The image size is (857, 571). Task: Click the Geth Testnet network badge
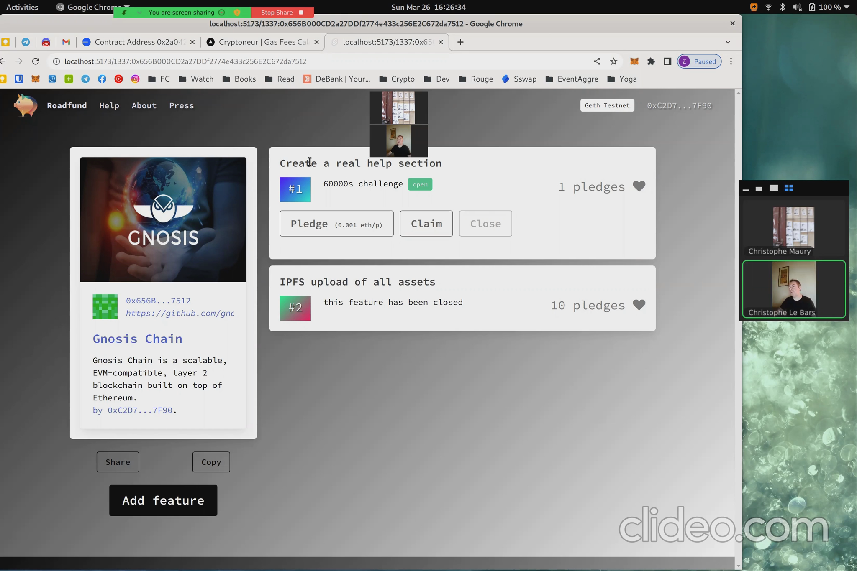[607, 105]
